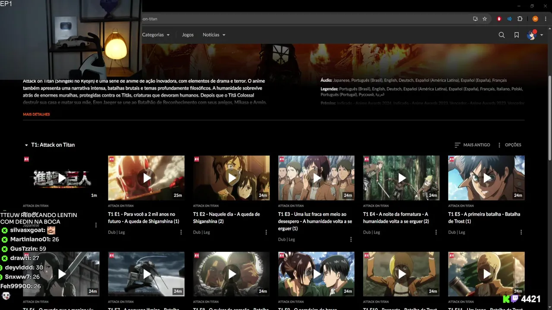552x310 pixels.
Task: Open options dots for T1 E5
Action: coord(521,232)
